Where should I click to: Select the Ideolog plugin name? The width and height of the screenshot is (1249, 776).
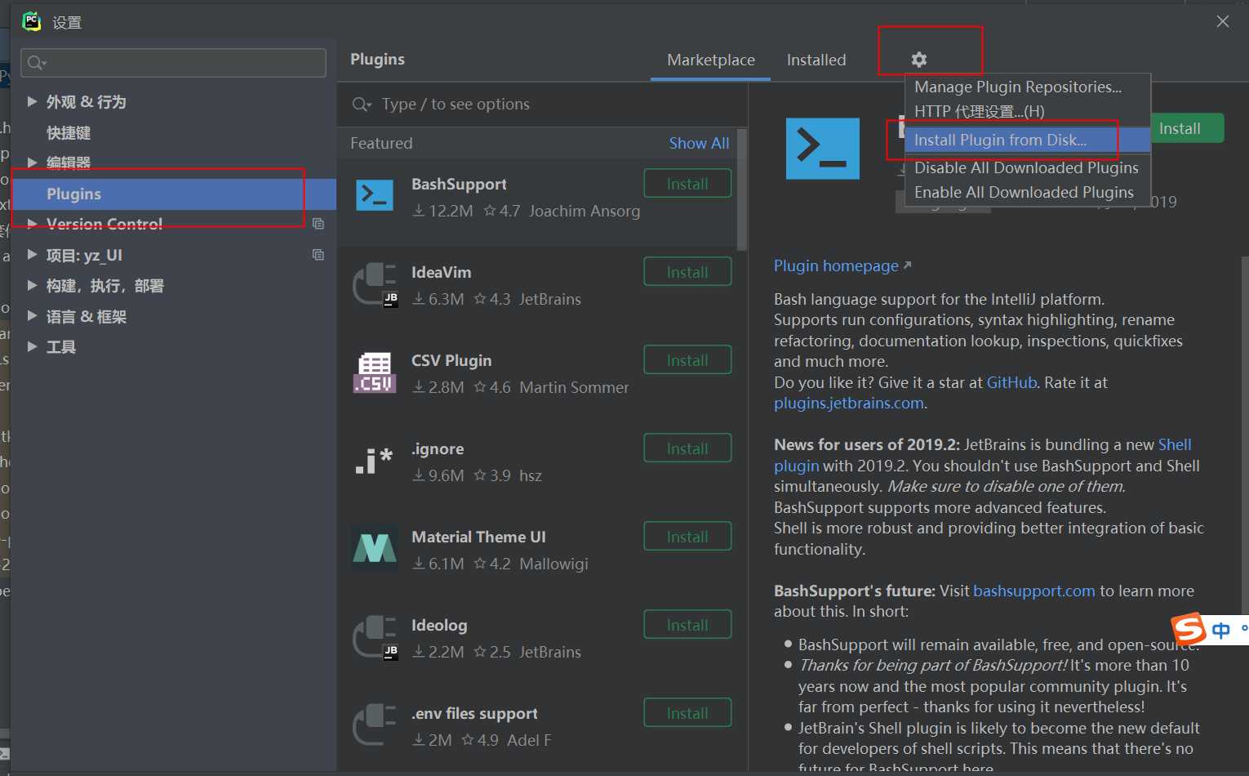[439, 625]
